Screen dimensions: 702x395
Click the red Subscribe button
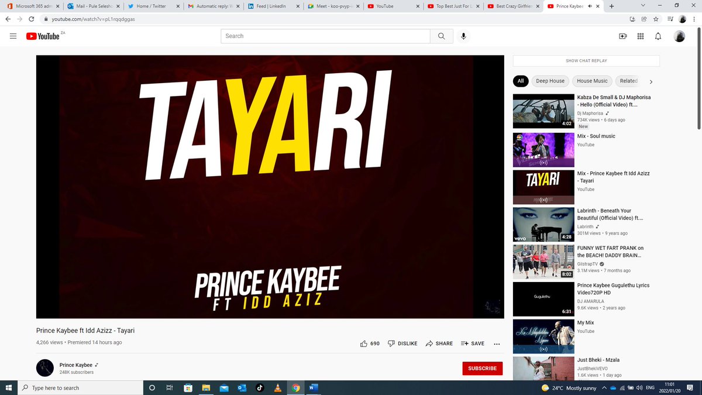482,369
